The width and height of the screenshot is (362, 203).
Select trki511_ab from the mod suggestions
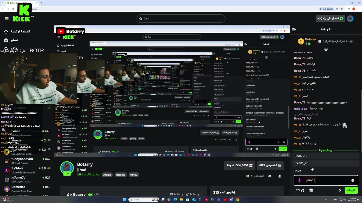326,163
